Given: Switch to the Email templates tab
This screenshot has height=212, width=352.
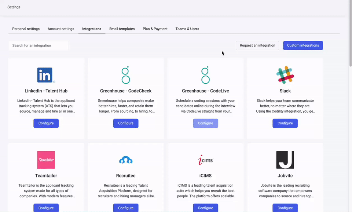Looking at the screenshot, I should click(122, 29).
